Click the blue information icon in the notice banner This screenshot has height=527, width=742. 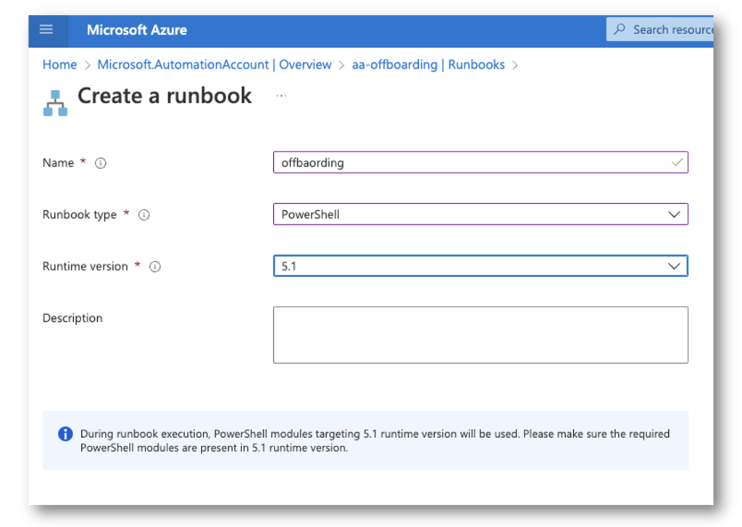coord(65,433)
